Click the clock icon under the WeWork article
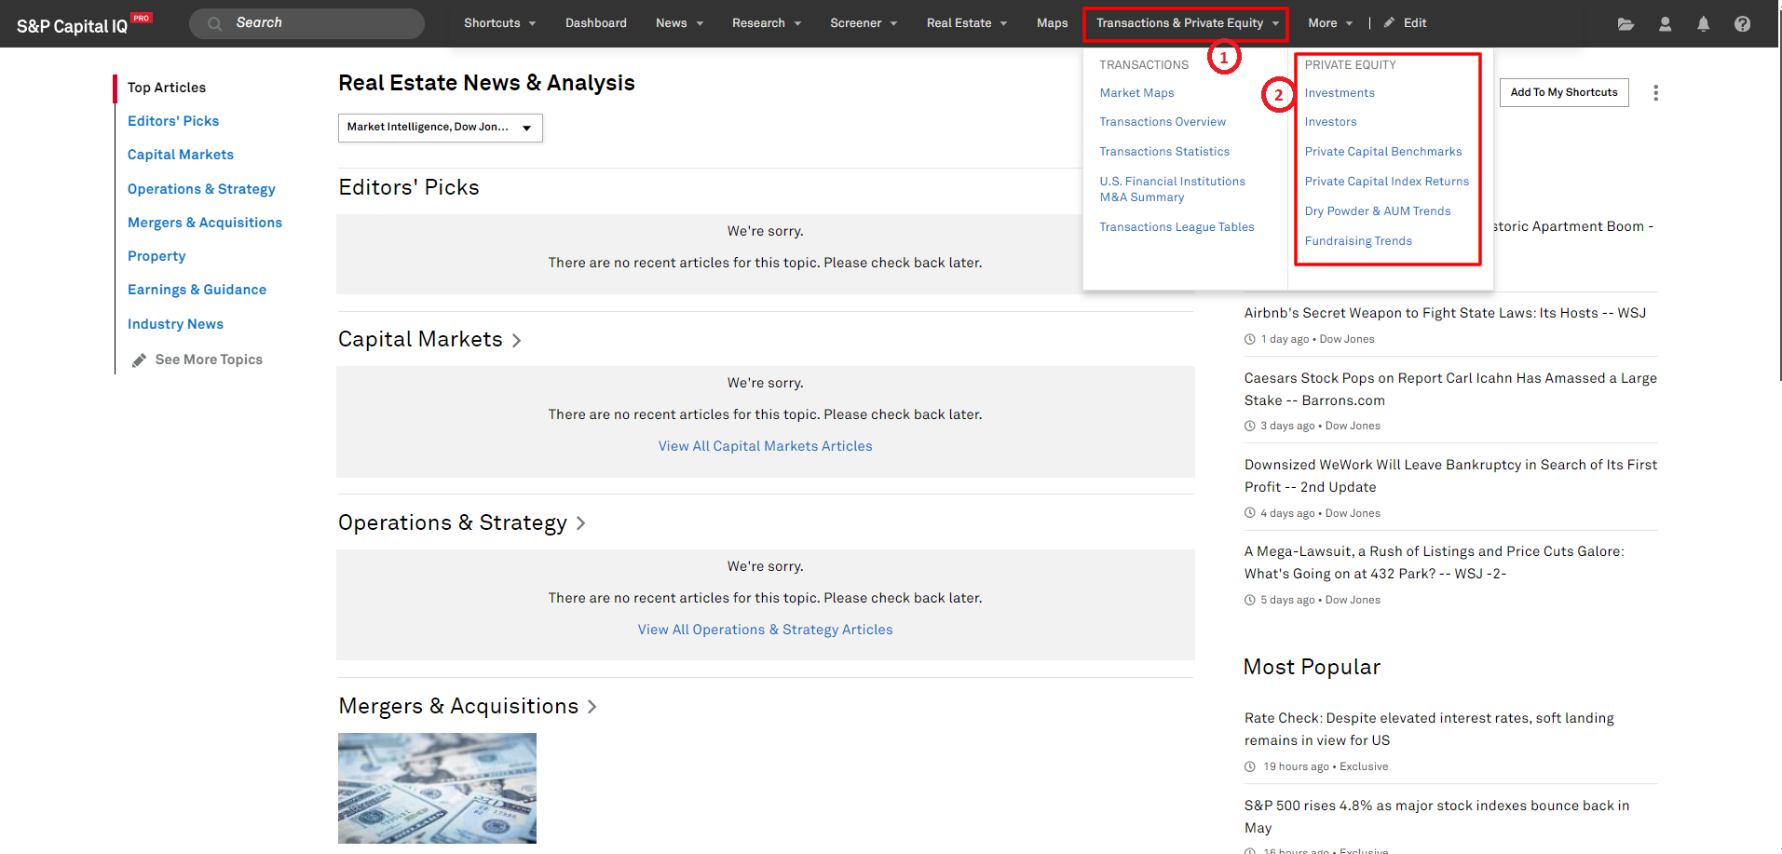 click(x=1250, y=513)
